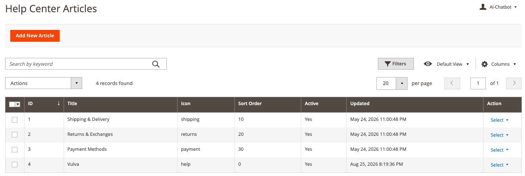Viewport: 525px width, 176px height.
Task: Go to the previous page arrow
Action: [x=452, y=83]
